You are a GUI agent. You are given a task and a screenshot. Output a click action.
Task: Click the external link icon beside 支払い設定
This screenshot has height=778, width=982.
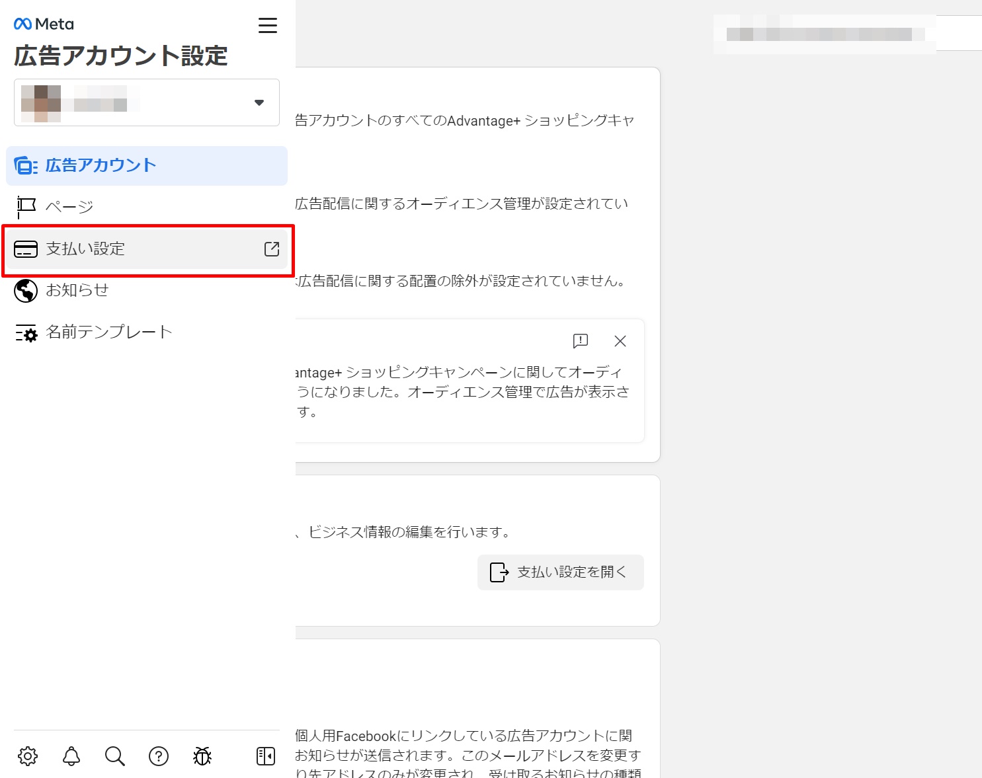pyautogui.click(x=272, y=249)
